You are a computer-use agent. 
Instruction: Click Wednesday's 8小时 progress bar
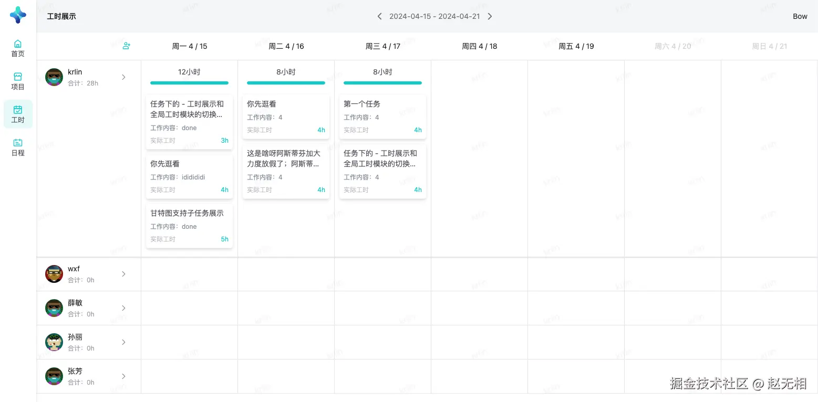pos(383,83)
